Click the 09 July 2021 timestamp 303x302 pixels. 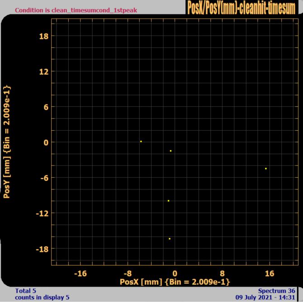[265, 297]
